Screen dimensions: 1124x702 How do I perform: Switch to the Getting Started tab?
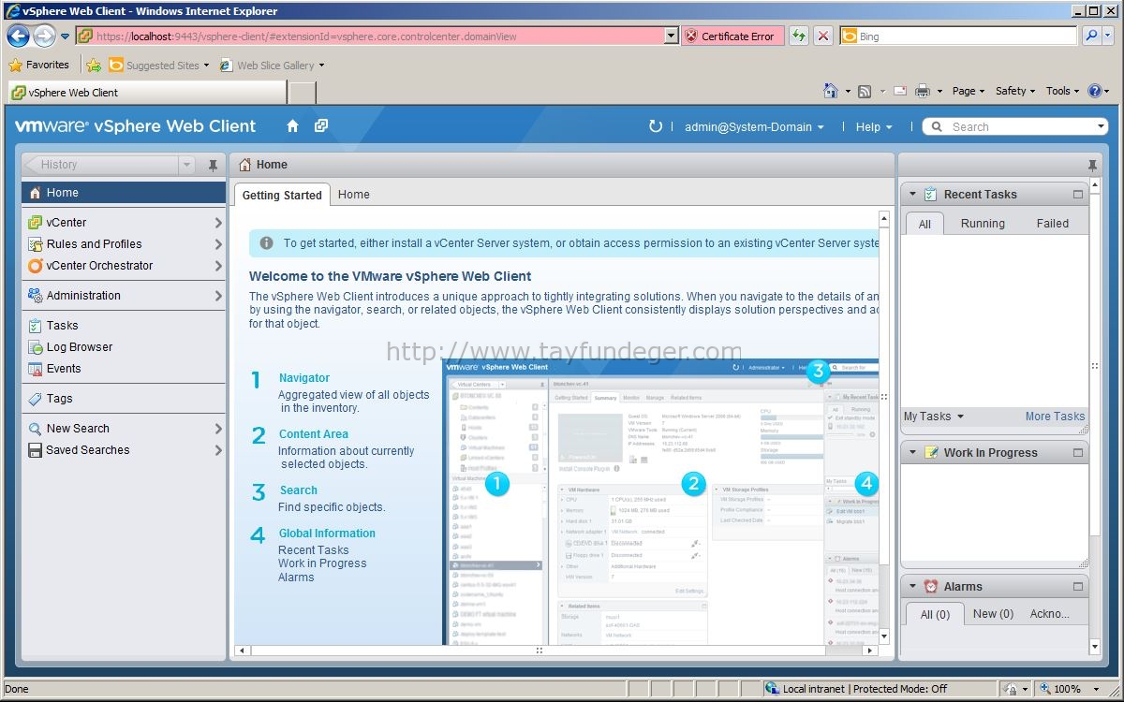coord(282,195)
